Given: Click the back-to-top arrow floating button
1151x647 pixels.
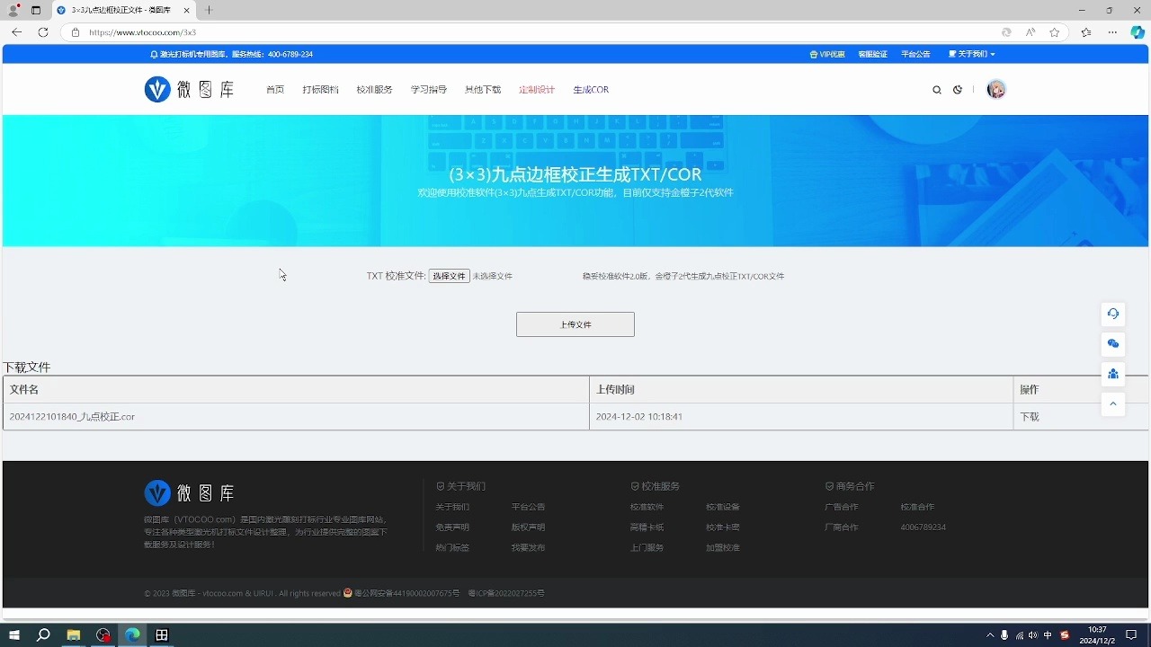Looking at the screenshot, I should point(1113,404).
